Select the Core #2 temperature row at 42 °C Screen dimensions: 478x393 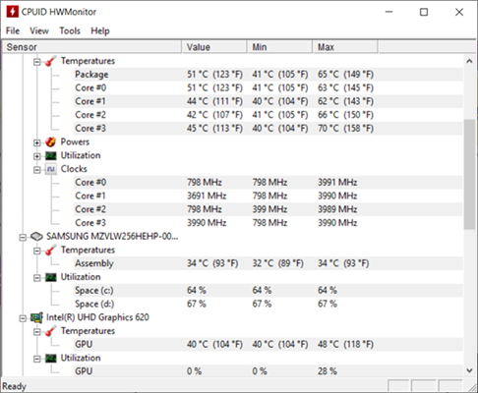click(x=268, y=115)
